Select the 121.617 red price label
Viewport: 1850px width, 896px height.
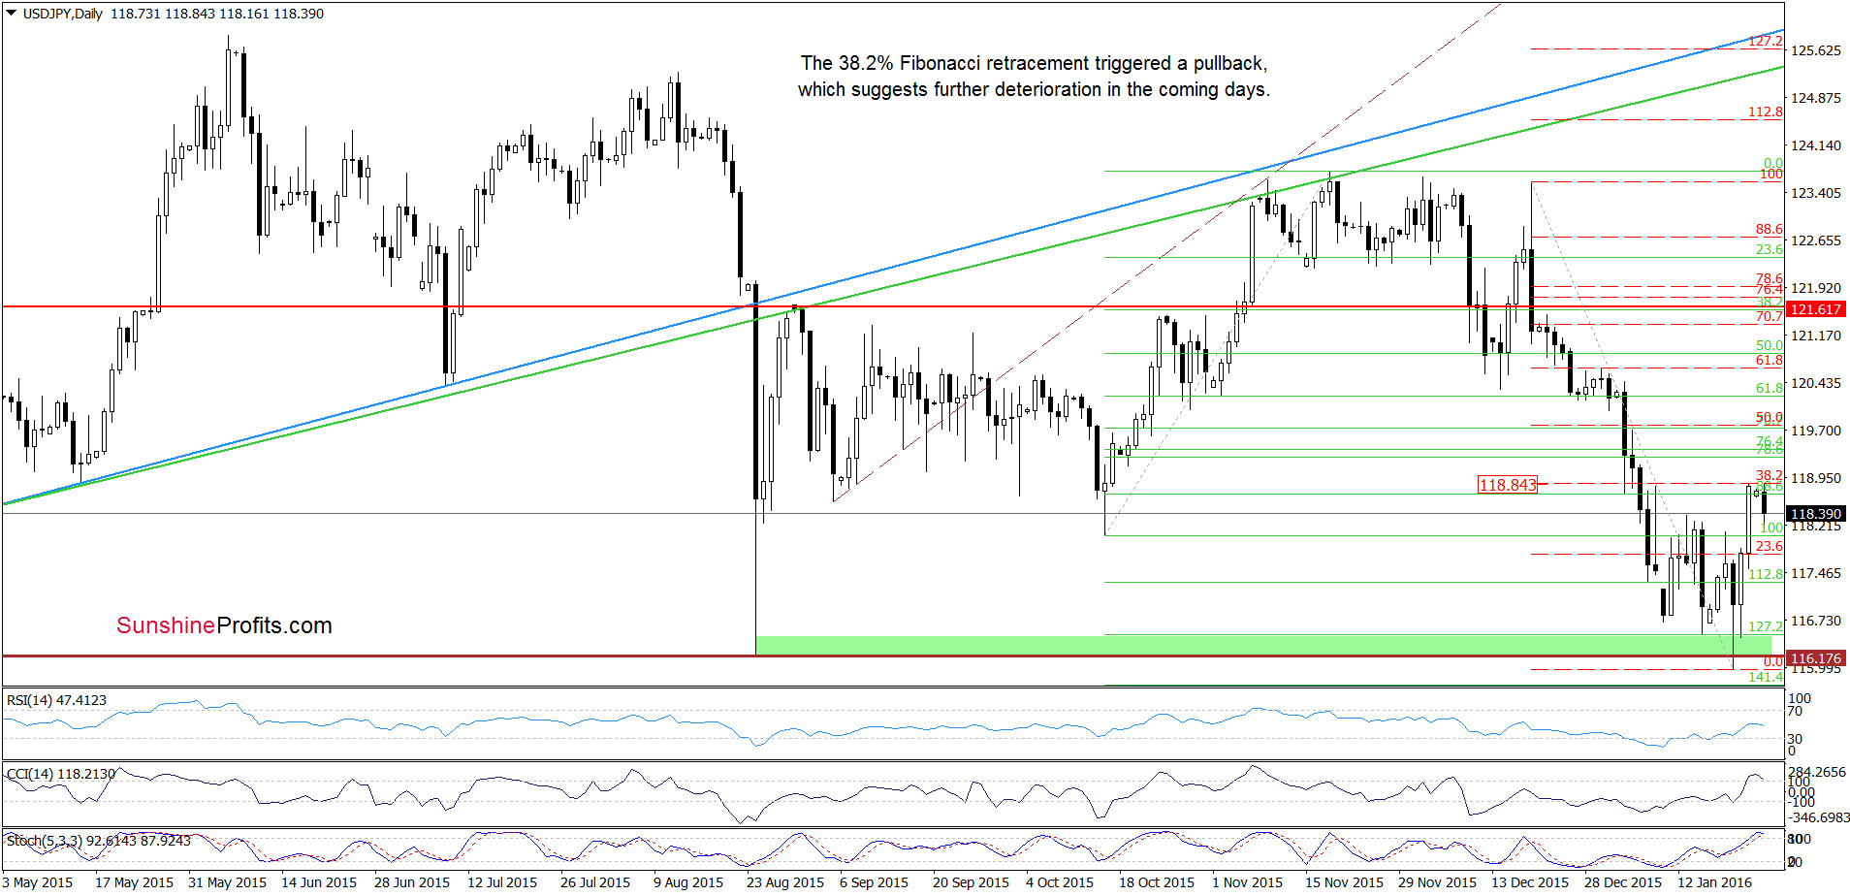pos(1816,309)
